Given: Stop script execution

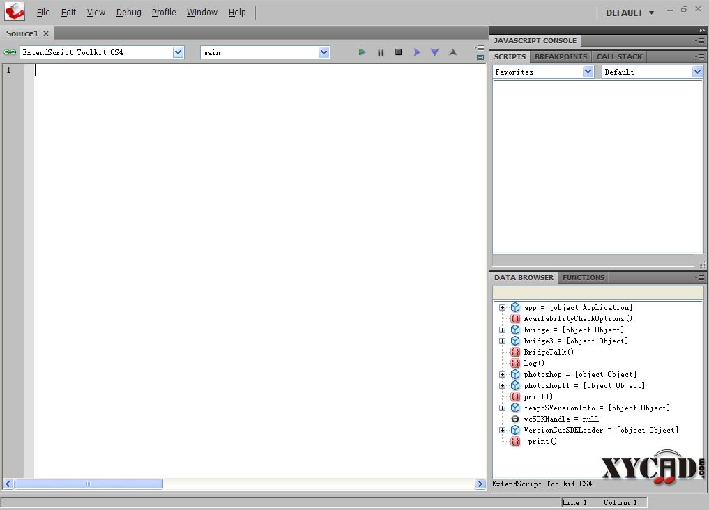Looking at the screenshot, I should click(398, 52).
